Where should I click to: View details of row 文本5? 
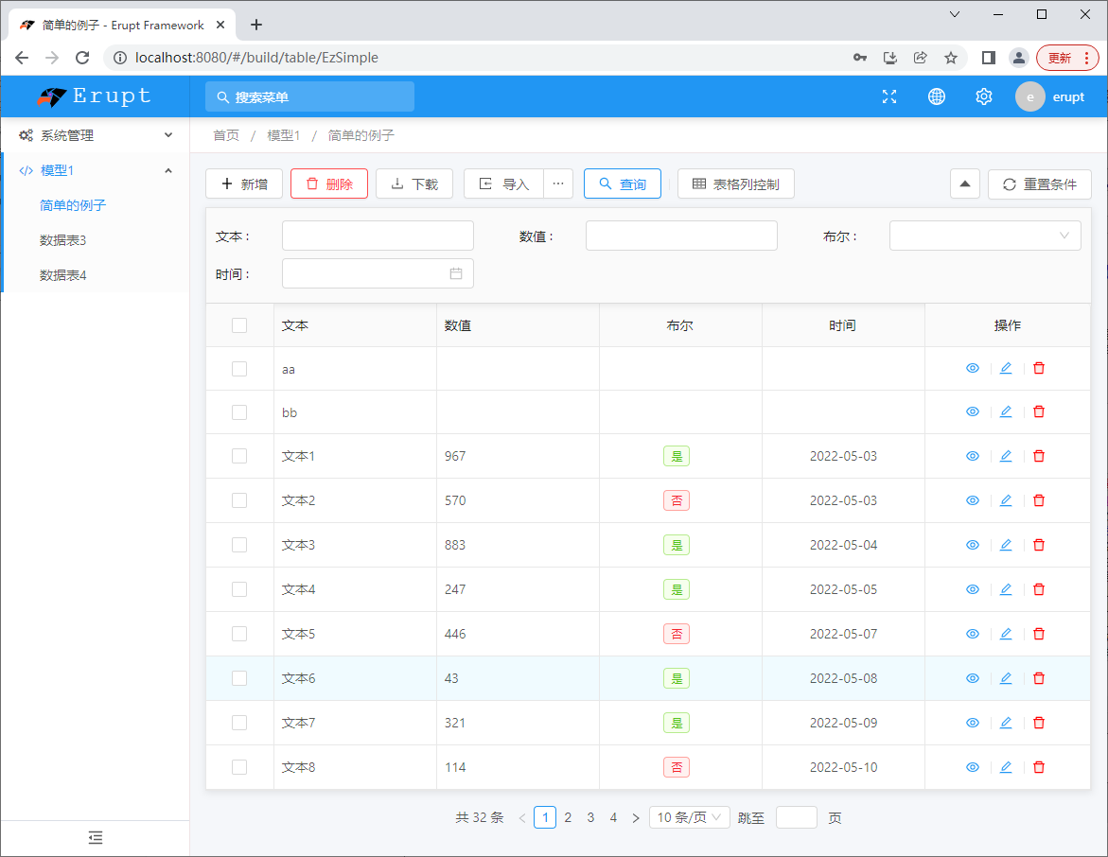coord(973,634)
